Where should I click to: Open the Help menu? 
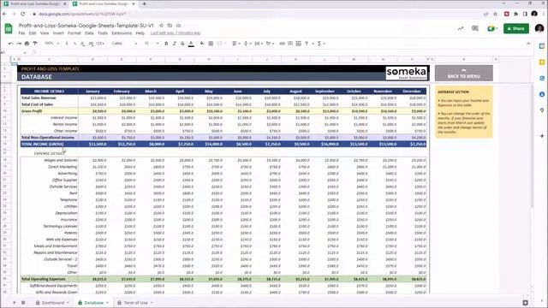(140, 33)
